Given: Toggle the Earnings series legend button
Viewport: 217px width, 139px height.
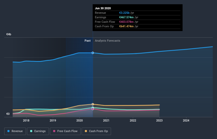Looking at the screenshot, I should click(x=38, y=131).
